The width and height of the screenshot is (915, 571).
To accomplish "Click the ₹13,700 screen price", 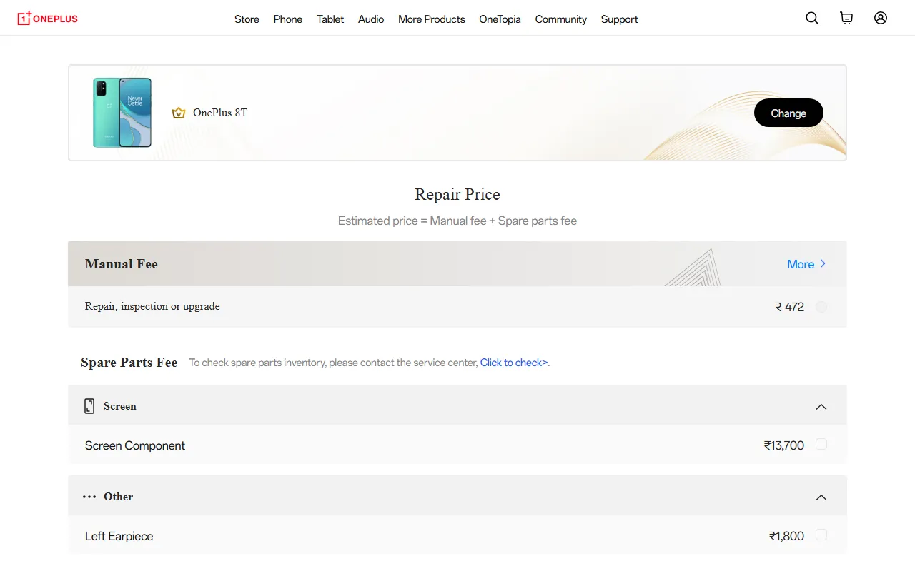I will 784,445.
